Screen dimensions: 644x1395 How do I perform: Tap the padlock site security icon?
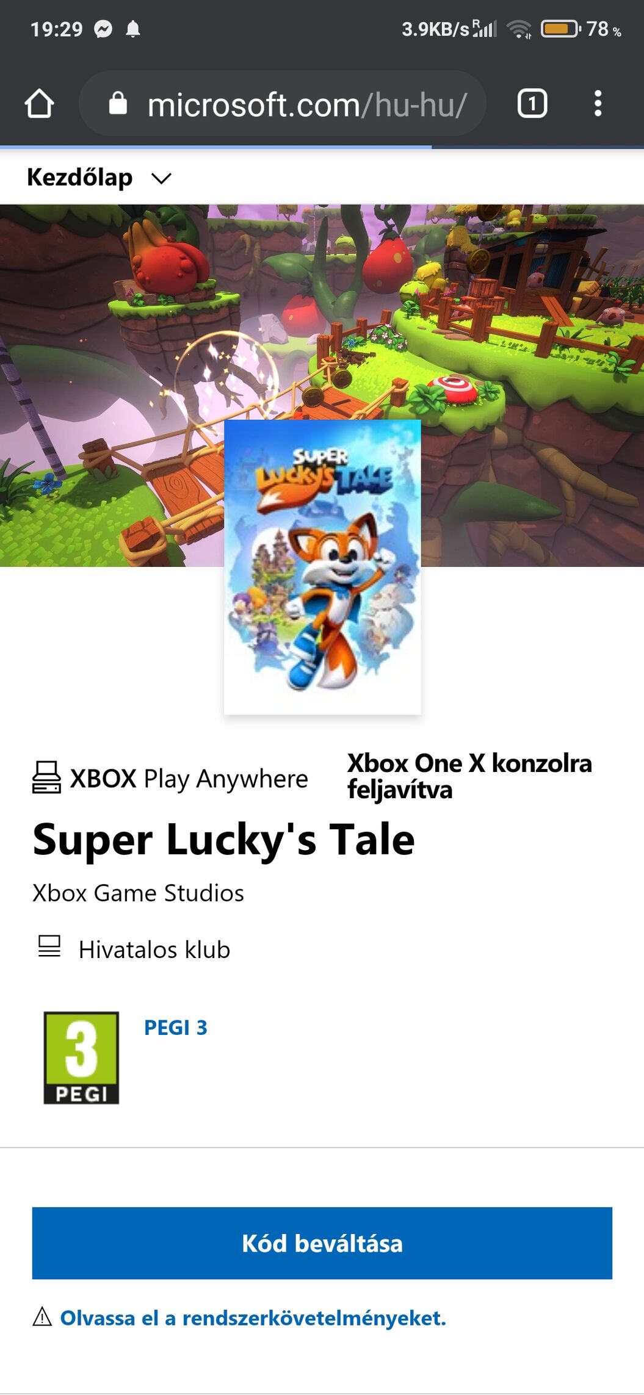coord(118,103)
